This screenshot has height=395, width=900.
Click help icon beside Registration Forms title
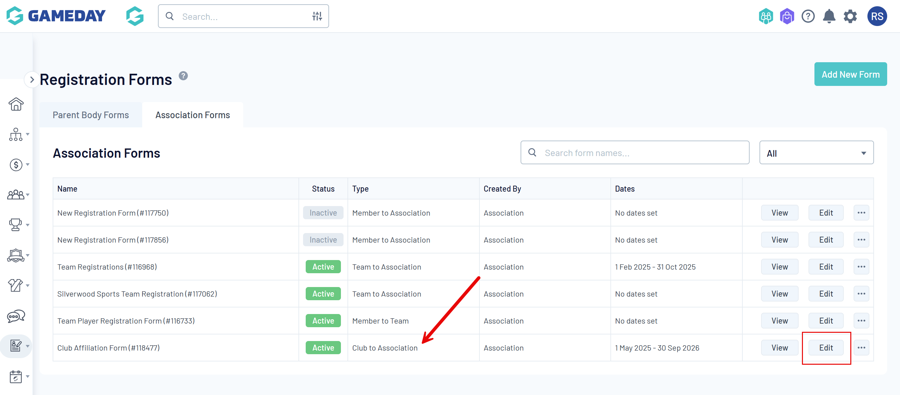pyautogui.click(x=183, y=76)
